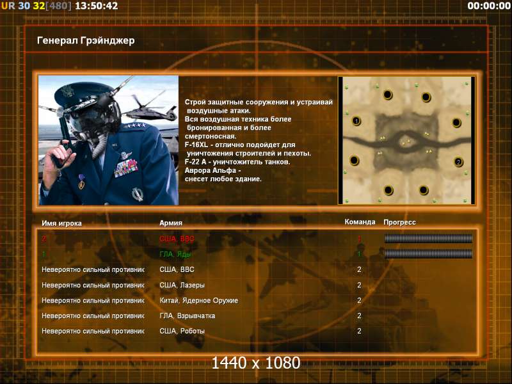Viewport: 512px width, 384px height.
Task: Click the 13:50:42 clock readout
Action: tap(96, 6)
